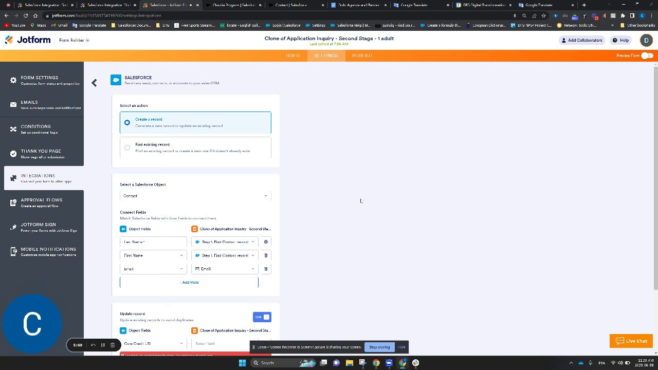Open Other bookmarks folder
This screenshot has height=370, width=658.
[x=637, y=25]
